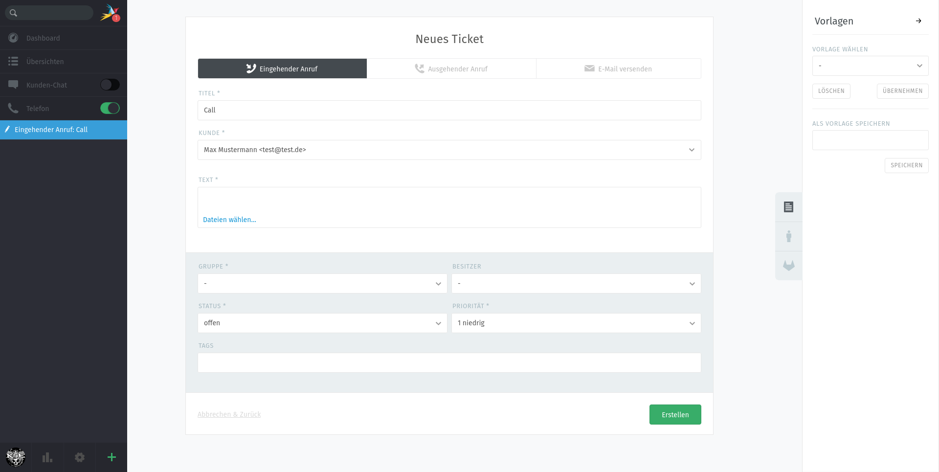The image size is (939, 472).
Task: Click Dateien wählen link
Action: (x=229, y=220)
